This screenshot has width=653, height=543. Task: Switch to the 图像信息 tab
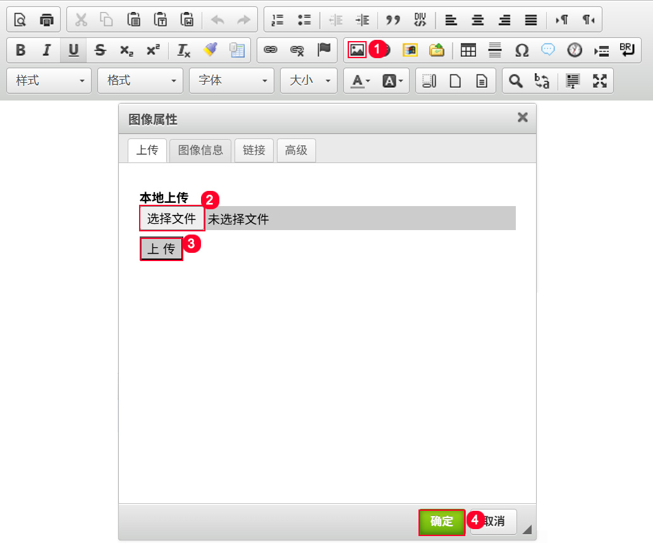200,150
